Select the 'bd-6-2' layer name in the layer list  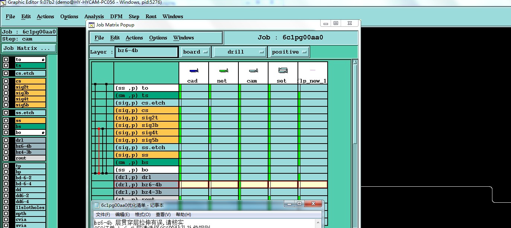[30, 178]
